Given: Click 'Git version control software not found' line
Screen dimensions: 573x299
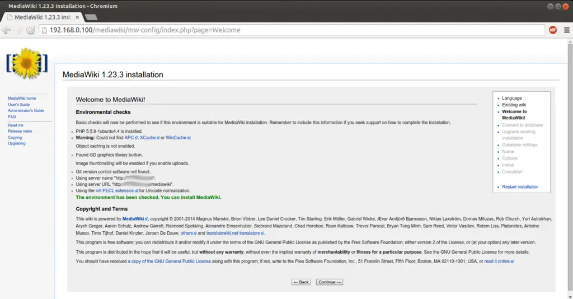Looking at the screenshot, I should 113,172.
